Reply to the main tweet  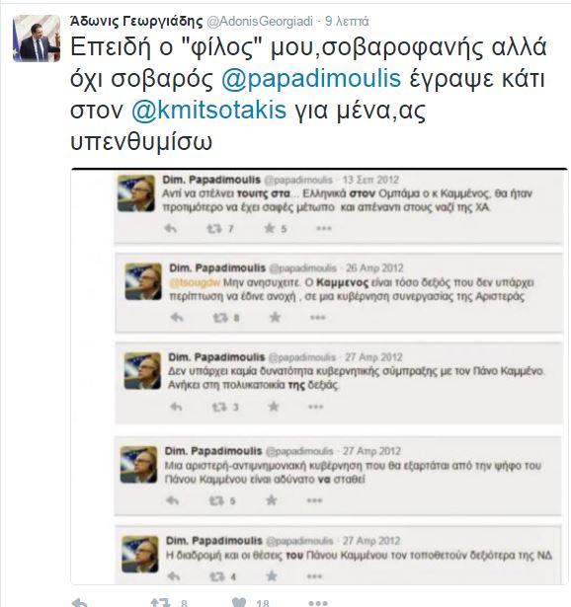point(81,602)
